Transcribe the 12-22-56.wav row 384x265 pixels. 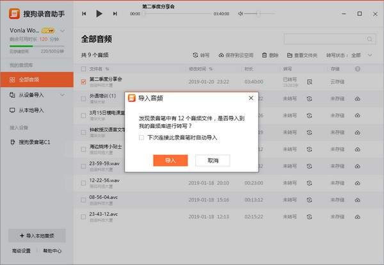pos(309,183)
